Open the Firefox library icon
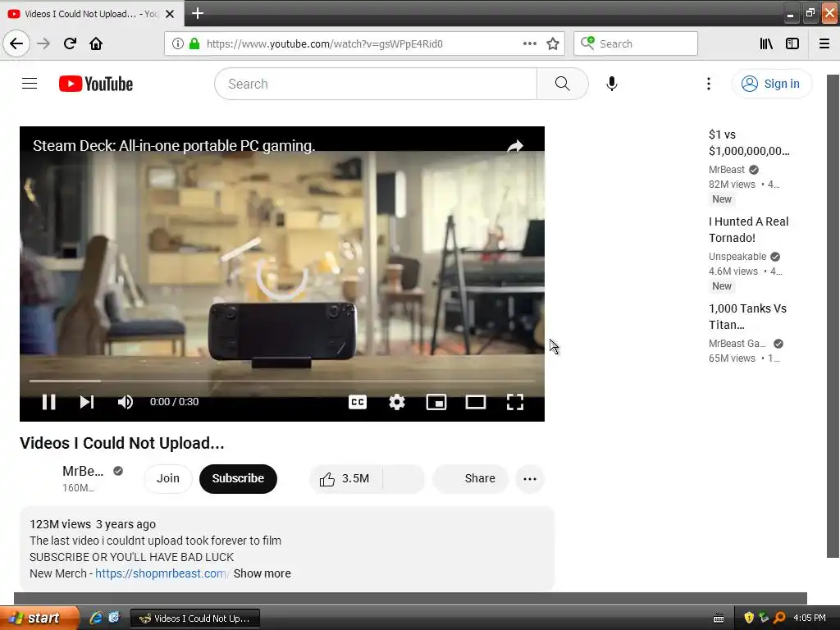 click(767, 43)
